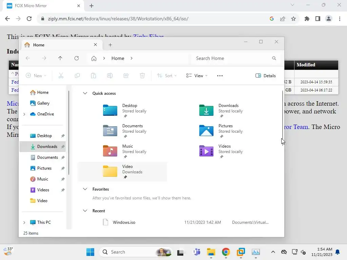347x260 pixels.
Task: Collapse the Recent section
Action: click(x=85, y=211)
